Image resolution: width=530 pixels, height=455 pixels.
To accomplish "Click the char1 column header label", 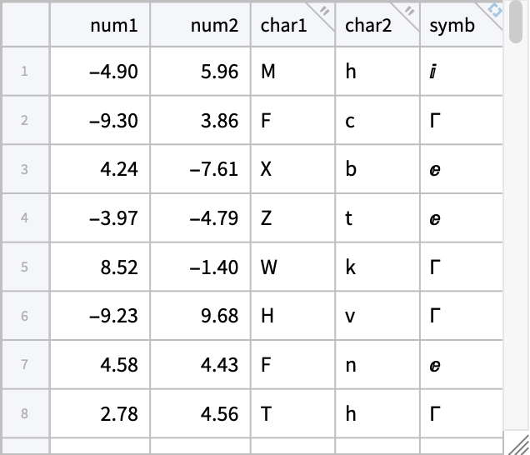I will tap(283, 25).
